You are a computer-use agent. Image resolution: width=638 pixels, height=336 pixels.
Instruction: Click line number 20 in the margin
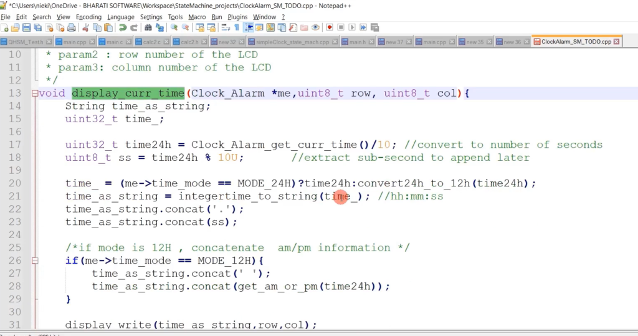tap(14, 183)
